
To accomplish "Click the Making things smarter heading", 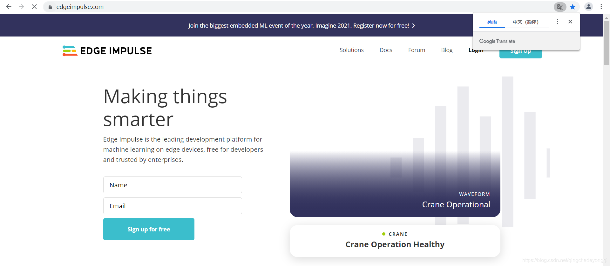I will coord(165,108).
